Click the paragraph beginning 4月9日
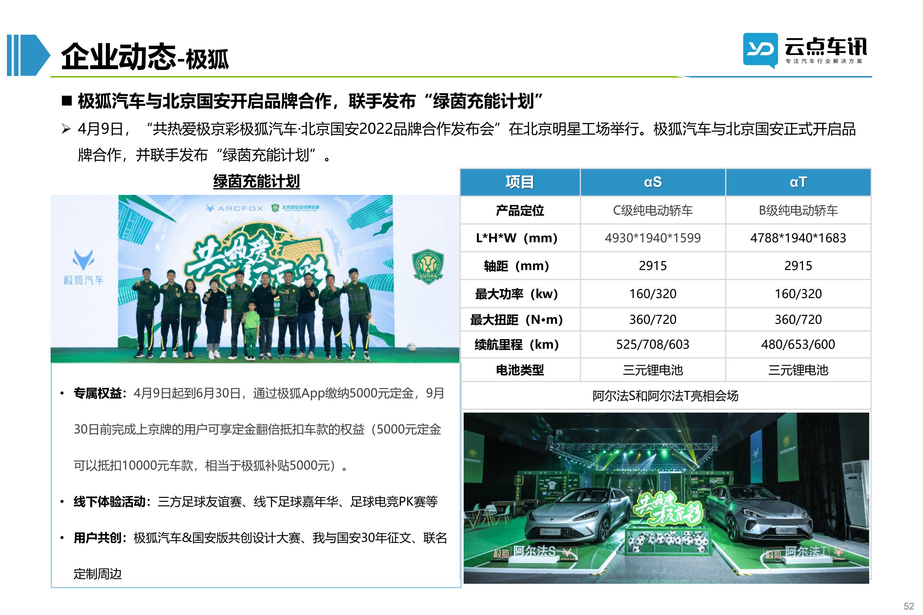Screen dimensions: 923x615 466,142
